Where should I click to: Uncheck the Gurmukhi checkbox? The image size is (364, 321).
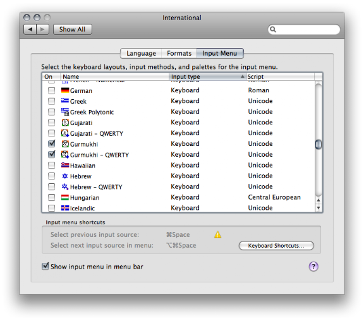[x=52, y=143]
